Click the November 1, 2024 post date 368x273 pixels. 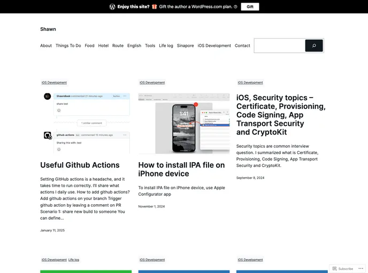(151, 206)
